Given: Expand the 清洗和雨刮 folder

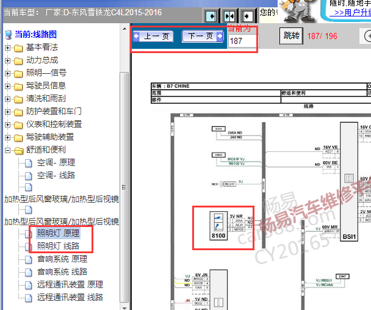Looking at the screenshot, I should coord(7,99).
